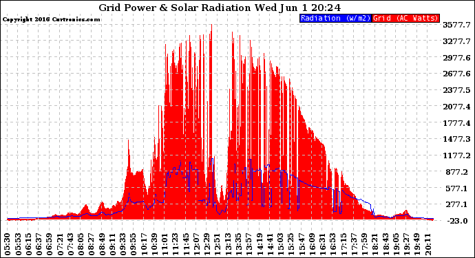Click the x-axis time label 07:21
This screenshot has height=258, width=475.
[x=61, y=244]
